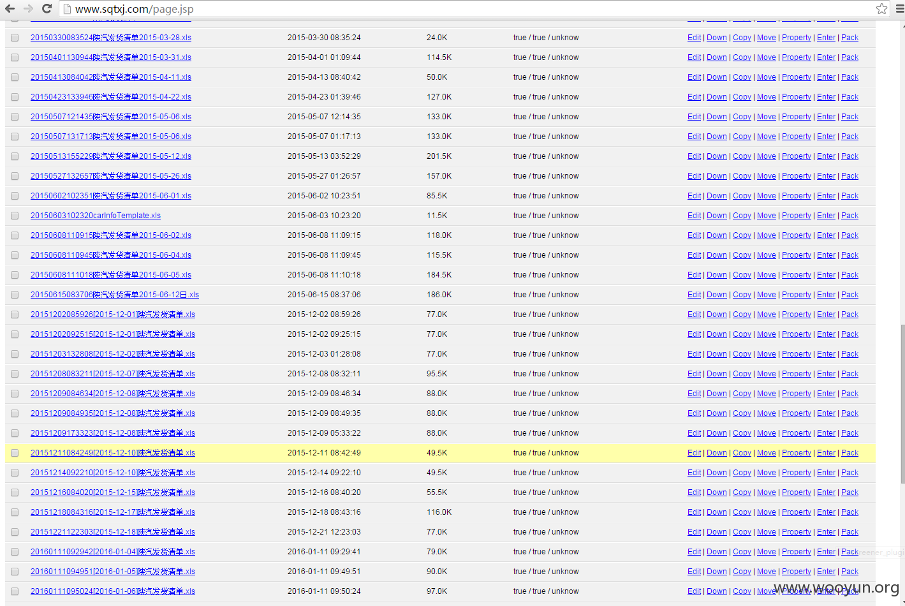This screenshot has width=905, height=606.
Task: Click Down for the 2015-04-01 01:09:44 file
Action: [x=716, y=57]
